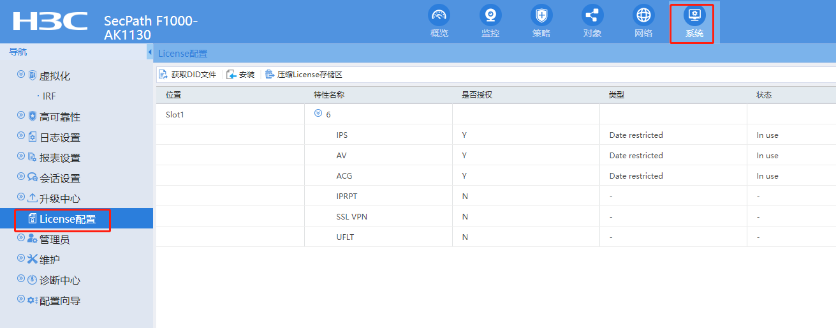Screen dimensions: 836x328
Task: Click the SecPath F1000-AK1130 device name
Action: point(150,27)
